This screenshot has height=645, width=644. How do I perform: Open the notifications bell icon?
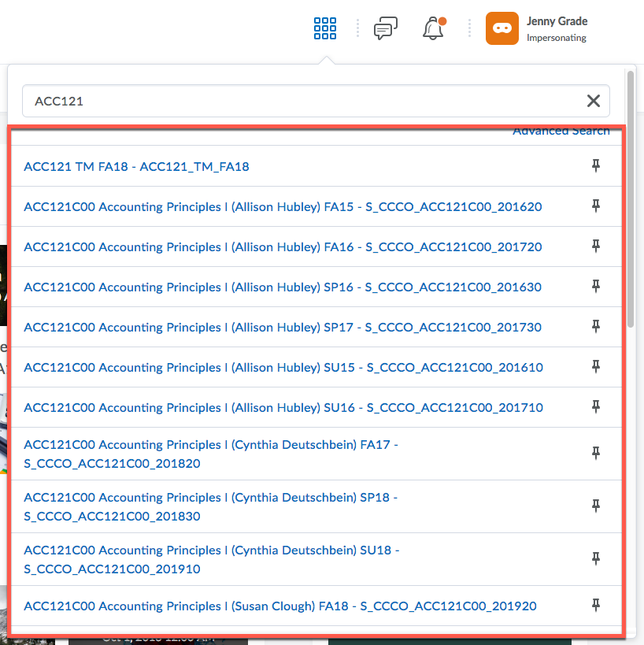click(435, 28)
